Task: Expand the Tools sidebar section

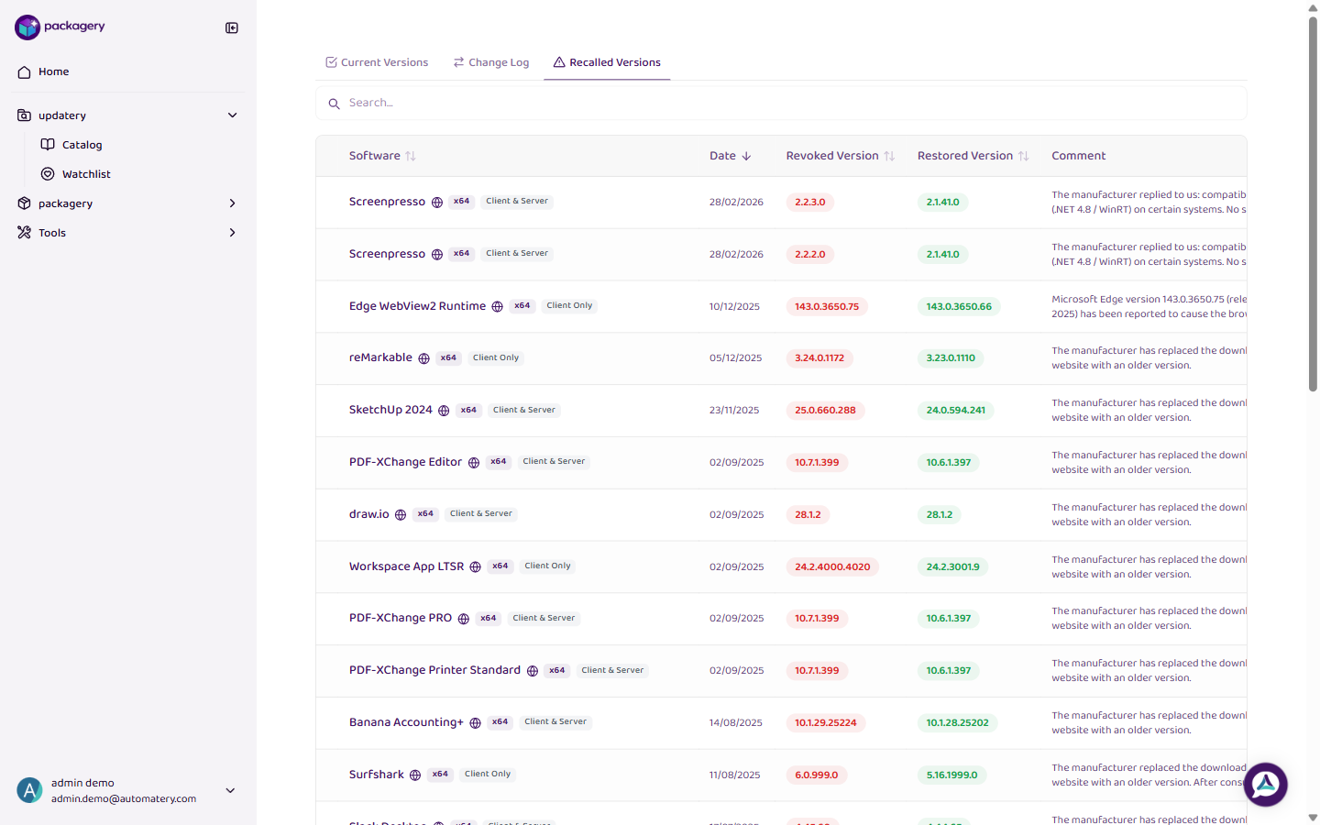Action: coord(232,233)
